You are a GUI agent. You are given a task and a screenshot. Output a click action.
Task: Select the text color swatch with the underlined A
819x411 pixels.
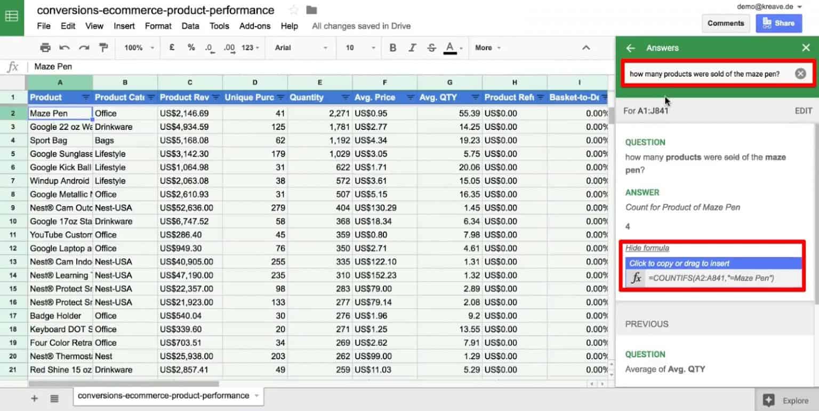[x=451, y=47]
